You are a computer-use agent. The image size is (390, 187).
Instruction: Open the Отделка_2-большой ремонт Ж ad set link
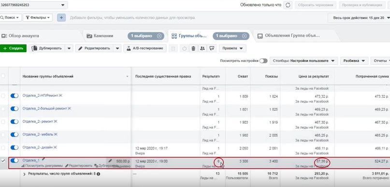pyautogui.click(x=47, y=108)
